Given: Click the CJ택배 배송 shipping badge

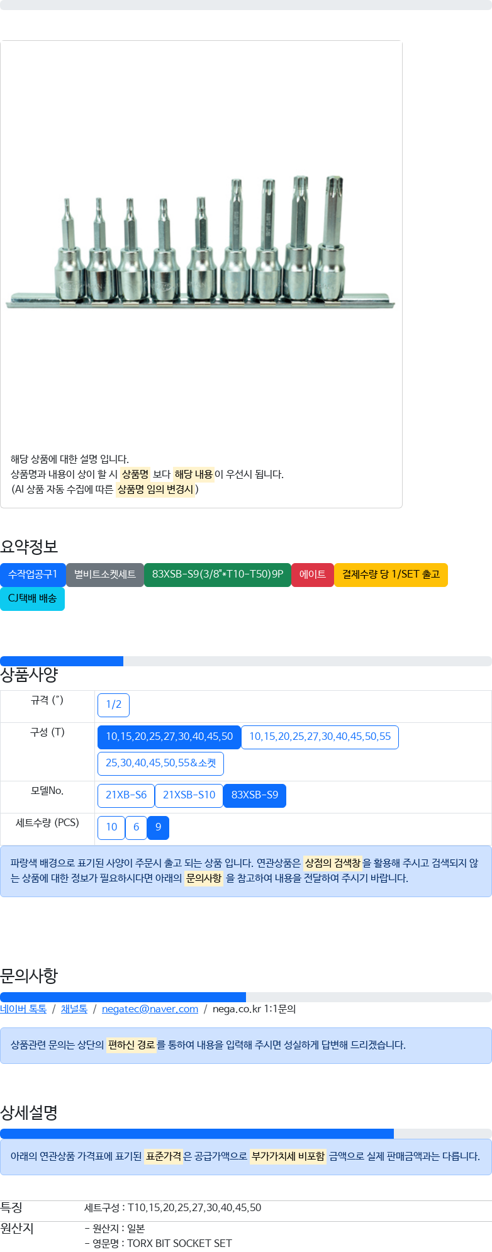Looking at the screenshot, I should pos(33,598).
